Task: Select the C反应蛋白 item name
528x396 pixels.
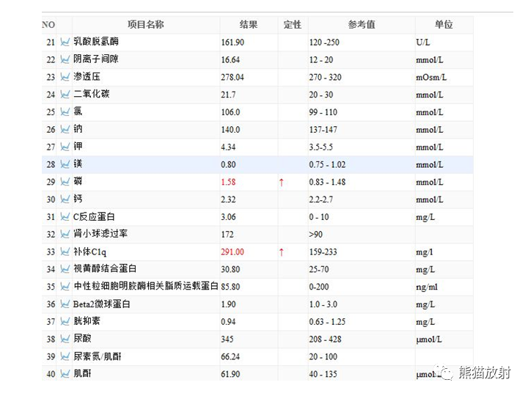Action: click(x=94, y=216)
